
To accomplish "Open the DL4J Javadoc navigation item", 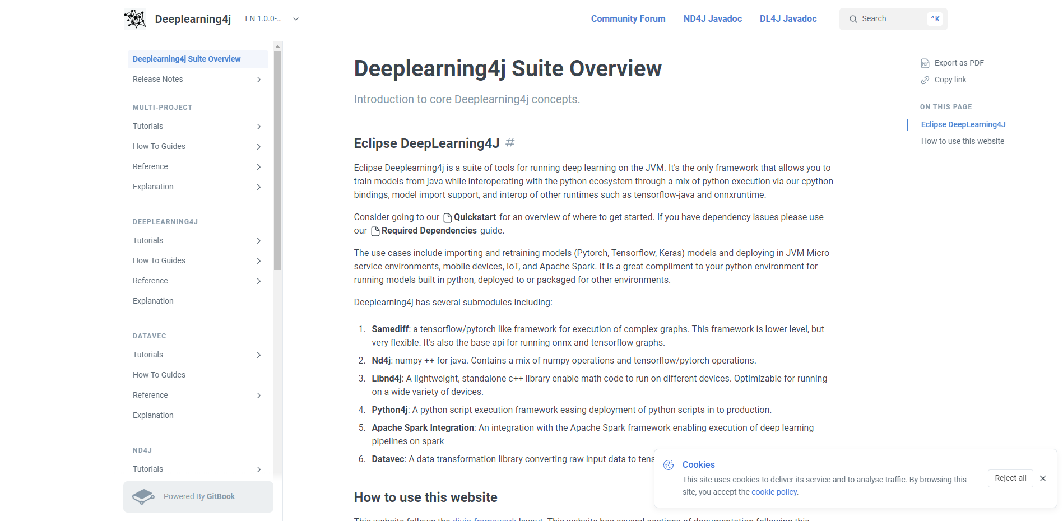I will click(x=788, y=18).
